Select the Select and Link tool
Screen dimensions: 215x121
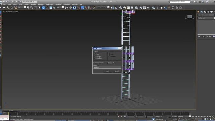point(8,8)
